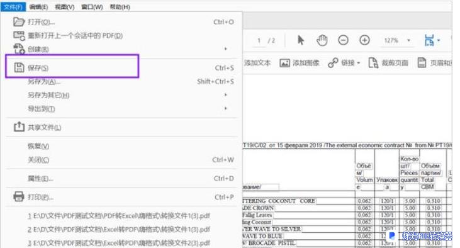Click the zoom out minus icon
460x248 pixels.
(x=343, y=40)
